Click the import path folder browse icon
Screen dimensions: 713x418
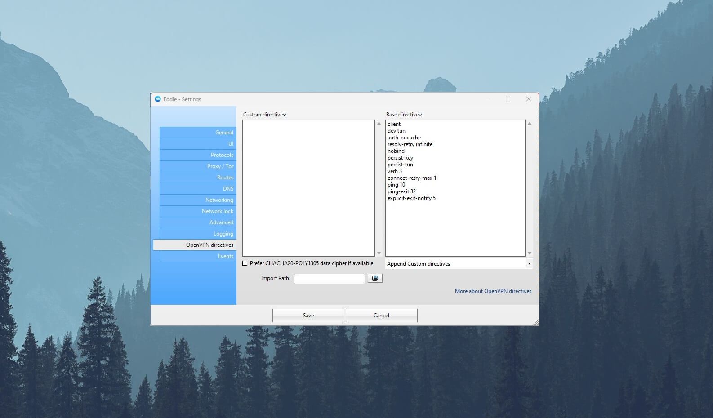tap(375, 278)
